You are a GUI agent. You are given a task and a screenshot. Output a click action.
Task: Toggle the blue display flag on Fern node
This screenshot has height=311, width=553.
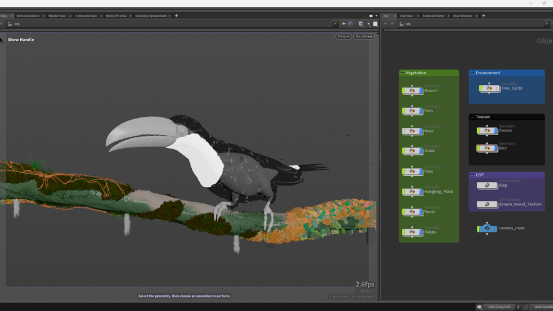[421, 111]
